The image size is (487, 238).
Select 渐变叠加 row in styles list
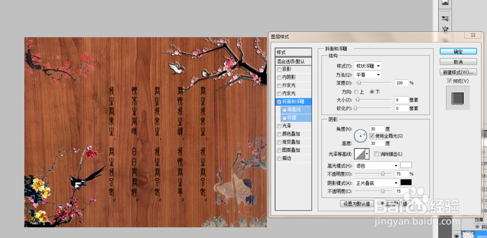tap(294, 142)
